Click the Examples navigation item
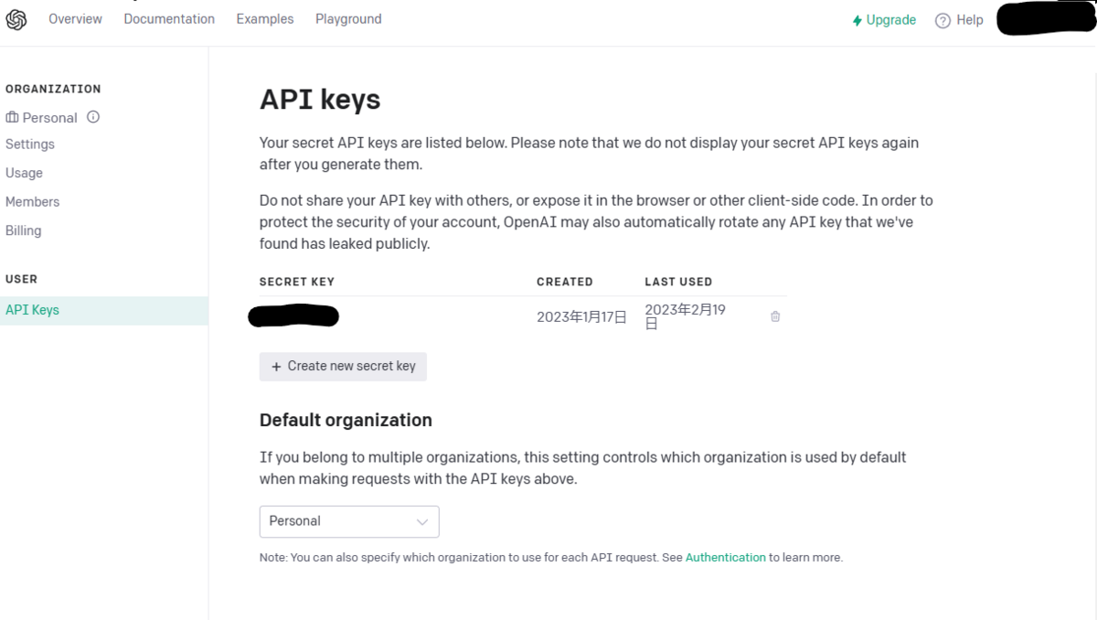The height and width of the screenshot is (620, 1097). tap(264, 18)
